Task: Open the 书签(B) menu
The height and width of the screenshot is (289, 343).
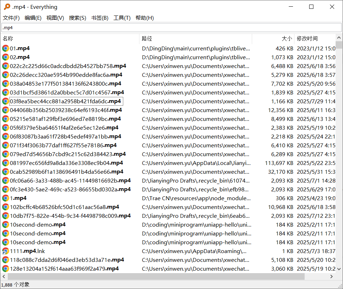Action: click(x=100, y=18)
